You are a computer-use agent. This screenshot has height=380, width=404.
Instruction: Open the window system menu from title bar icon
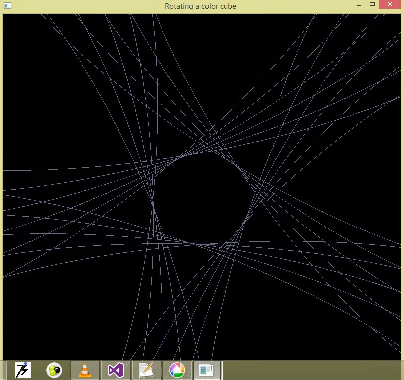click(x=7, y=5)
